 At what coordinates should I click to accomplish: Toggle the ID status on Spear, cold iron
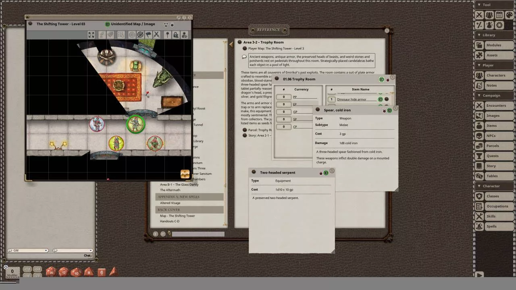point(389,110)
